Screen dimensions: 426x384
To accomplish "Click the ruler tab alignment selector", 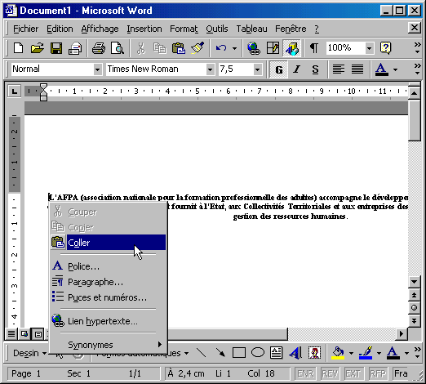I will [x=14, y=91].
